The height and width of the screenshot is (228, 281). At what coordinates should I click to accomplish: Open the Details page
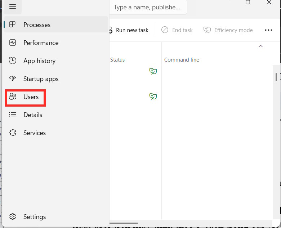point(56,115)
